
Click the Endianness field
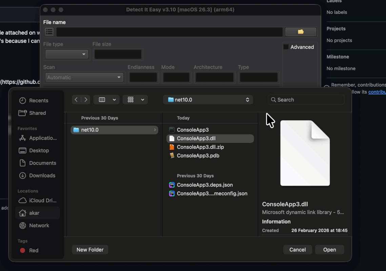pyautogui.click(x=143, y=77)
